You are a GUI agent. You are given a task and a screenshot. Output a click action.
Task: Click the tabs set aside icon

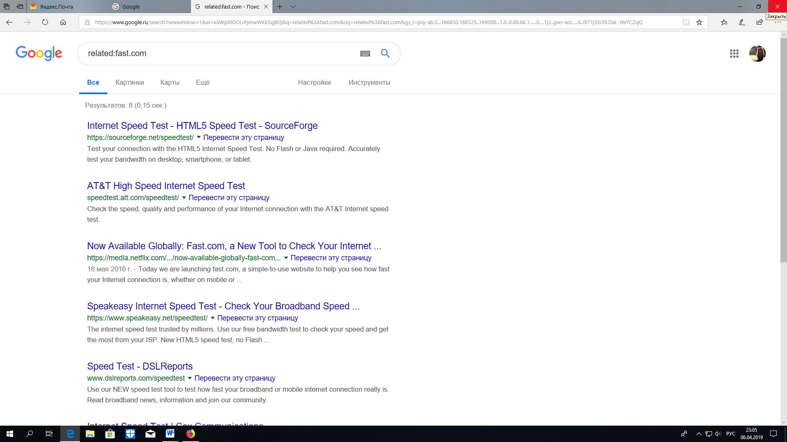7,7
